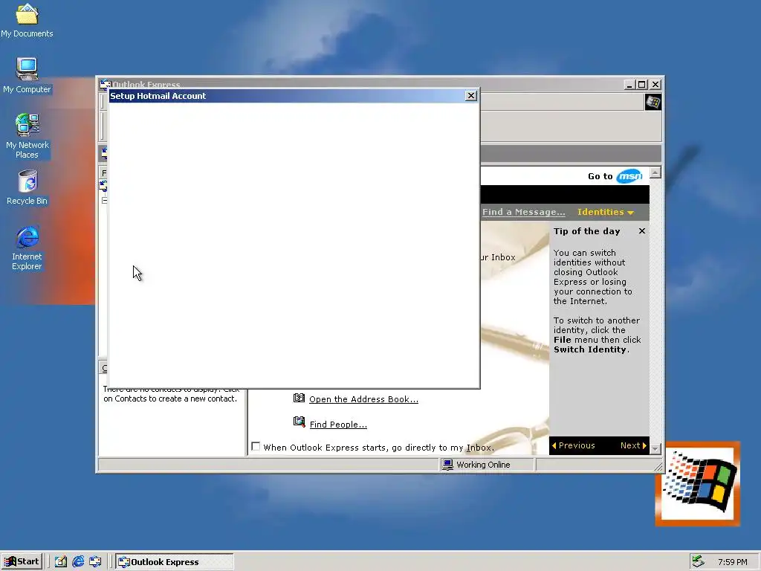The width and height of the screenshot is (761, 571).
Task: Show the Next tip
Action: [x=633, y=445]
